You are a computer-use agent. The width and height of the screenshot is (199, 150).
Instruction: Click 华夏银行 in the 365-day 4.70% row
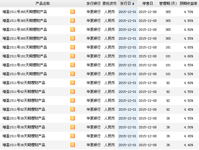point(93,12)
